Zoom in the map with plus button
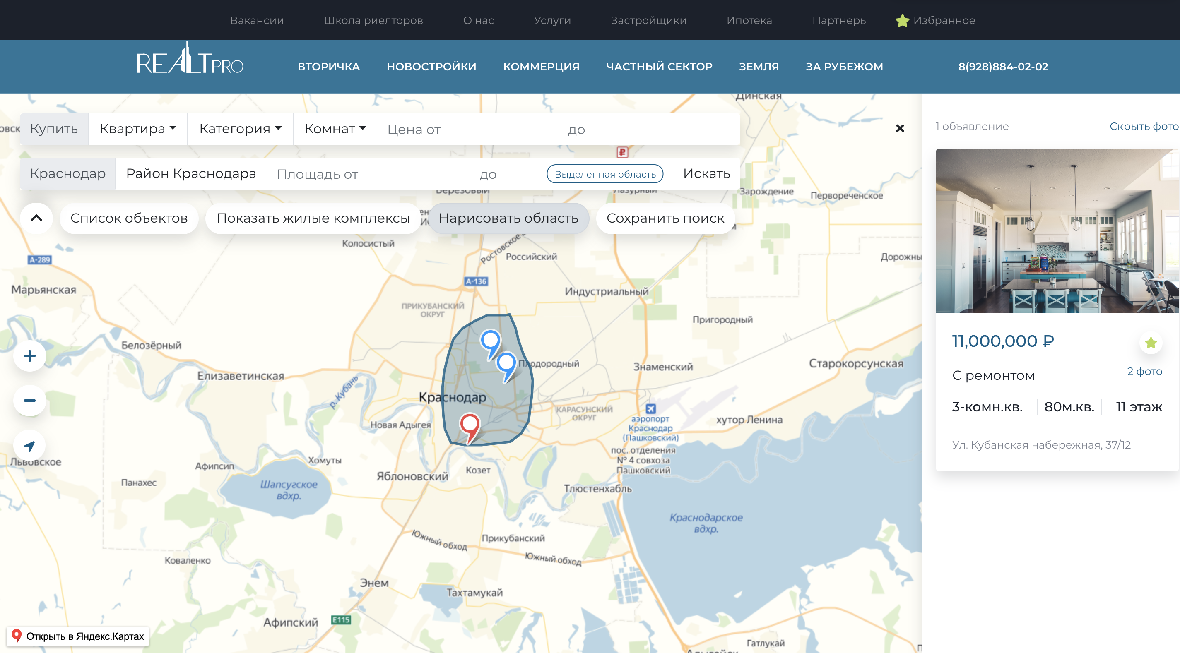This screenshot has height=653, width=1180. 30,356
